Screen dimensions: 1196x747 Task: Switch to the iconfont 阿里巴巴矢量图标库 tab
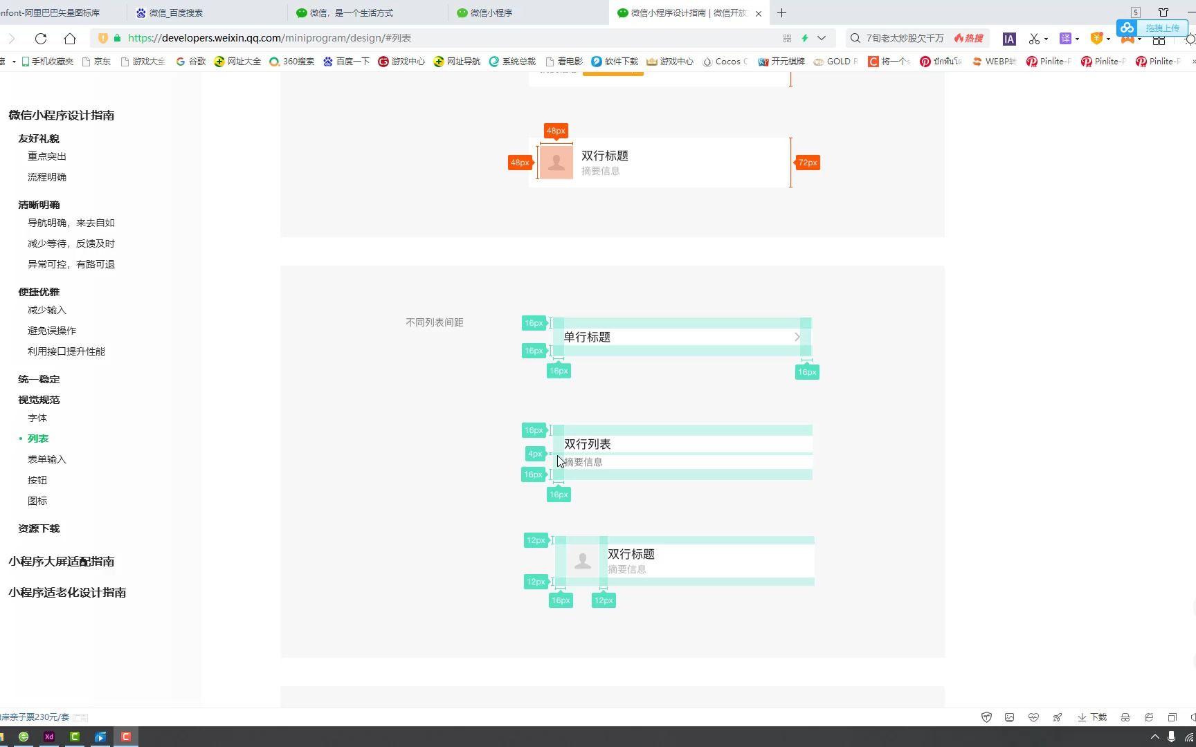61,13
